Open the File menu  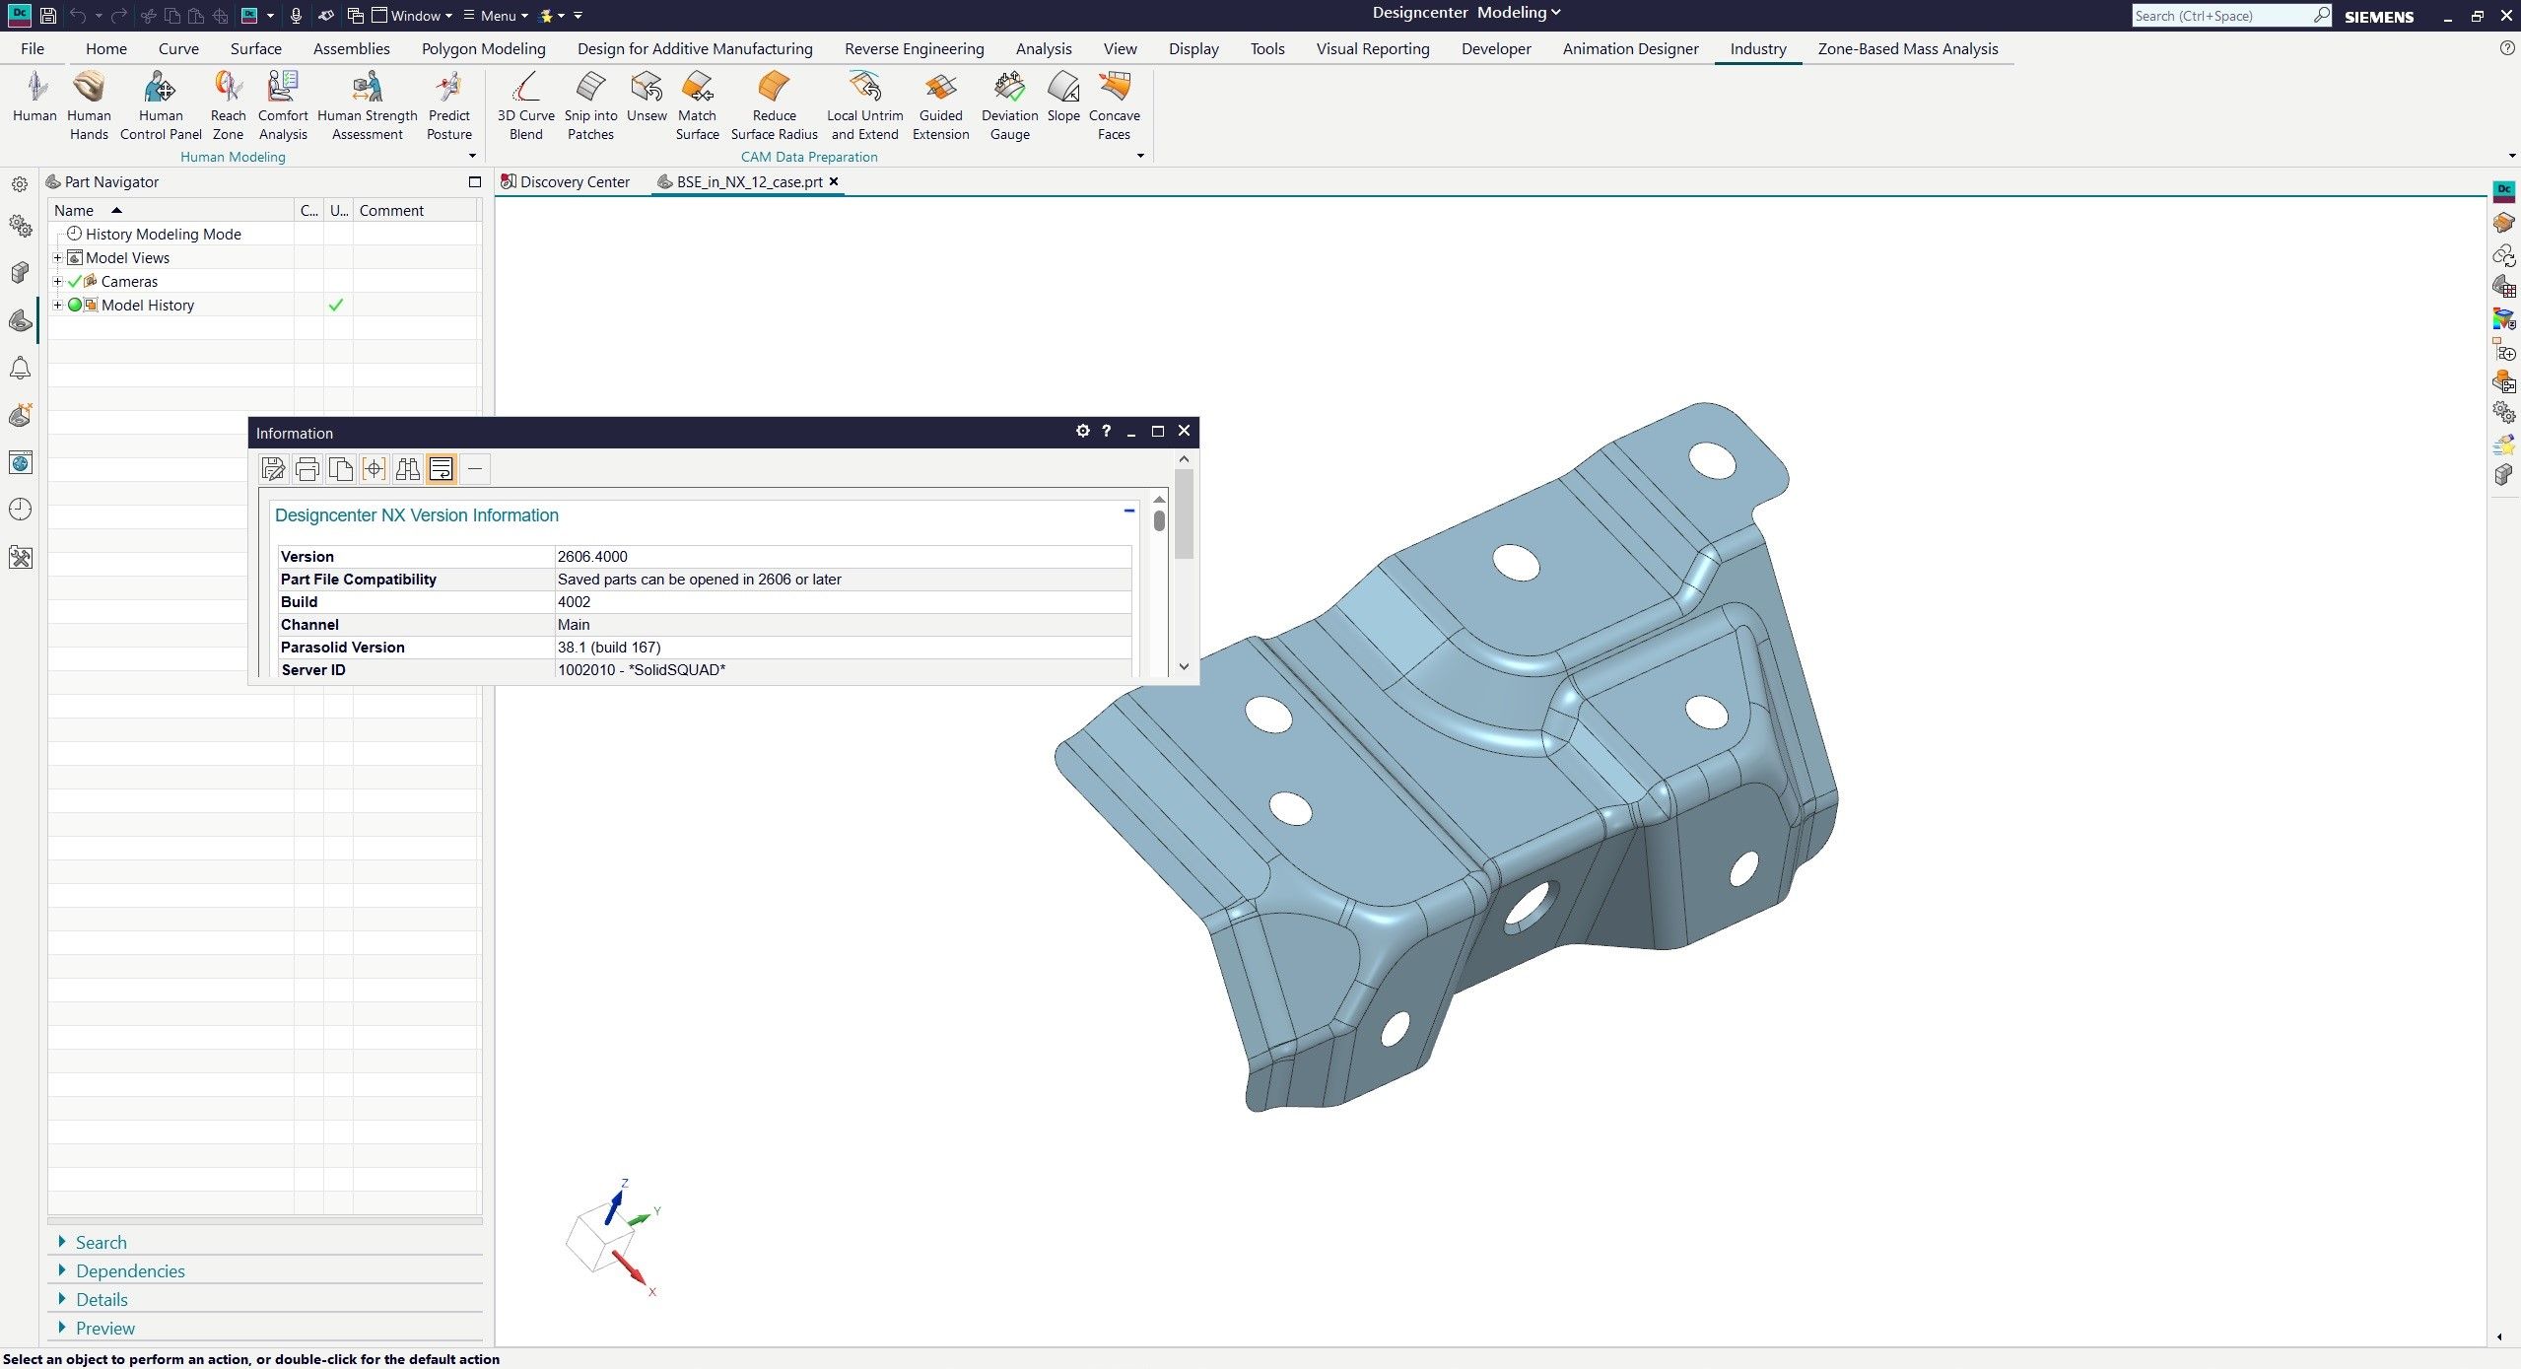(33, 48)
